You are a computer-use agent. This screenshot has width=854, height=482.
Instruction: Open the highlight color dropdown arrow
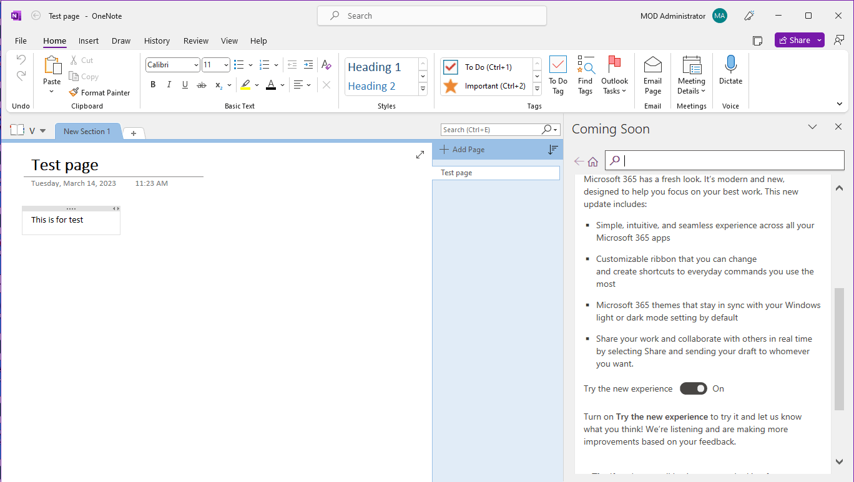pyautogui.click(x=257, y=85)
